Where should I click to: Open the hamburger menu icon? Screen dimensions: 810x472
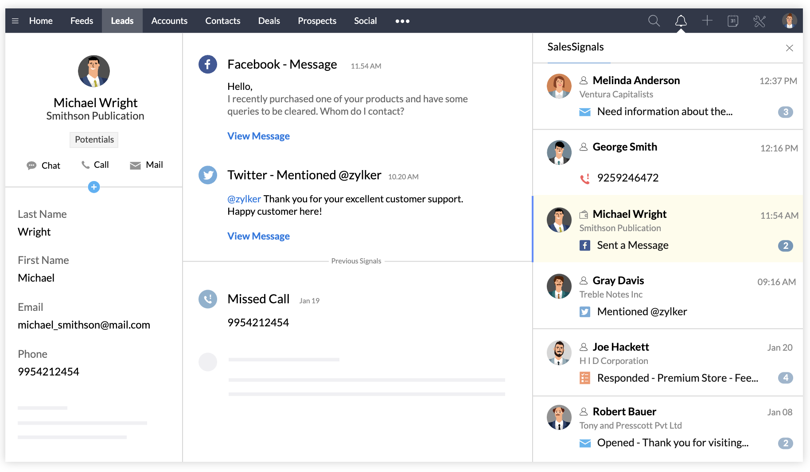point(15,21)
